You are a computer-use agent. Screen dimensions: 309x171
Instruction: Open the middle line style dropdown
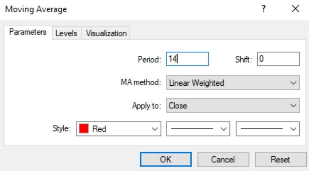coord(198,129)
